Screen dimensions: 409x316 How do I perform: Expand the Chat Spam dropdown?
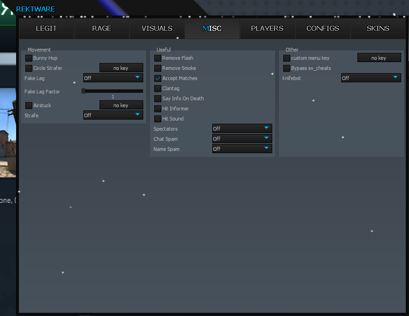[242, 138]
